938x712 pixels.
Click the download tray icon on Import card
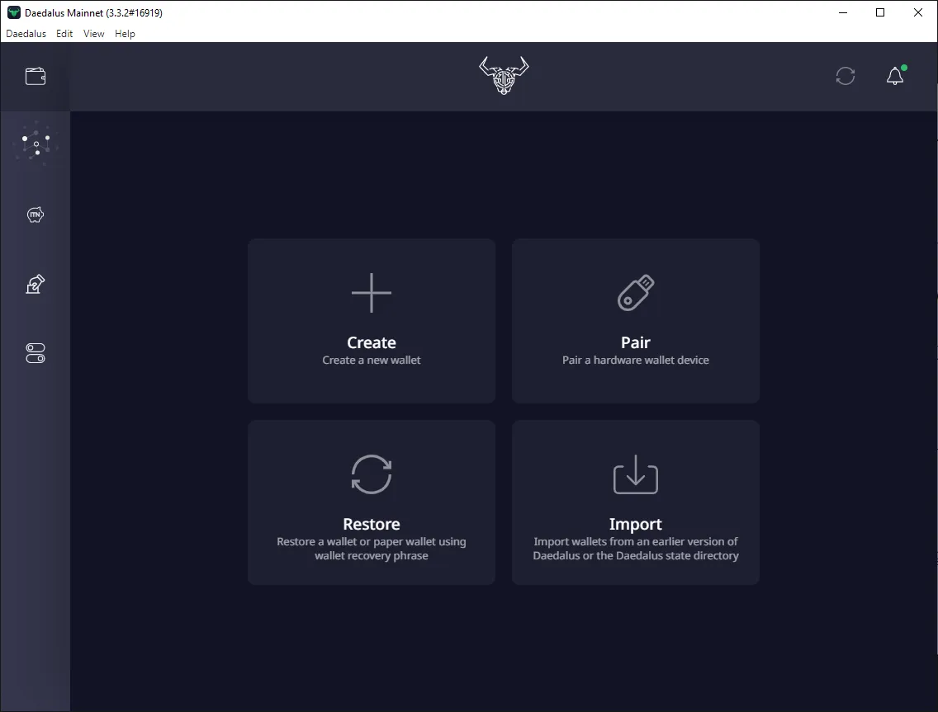pos(635,474)
